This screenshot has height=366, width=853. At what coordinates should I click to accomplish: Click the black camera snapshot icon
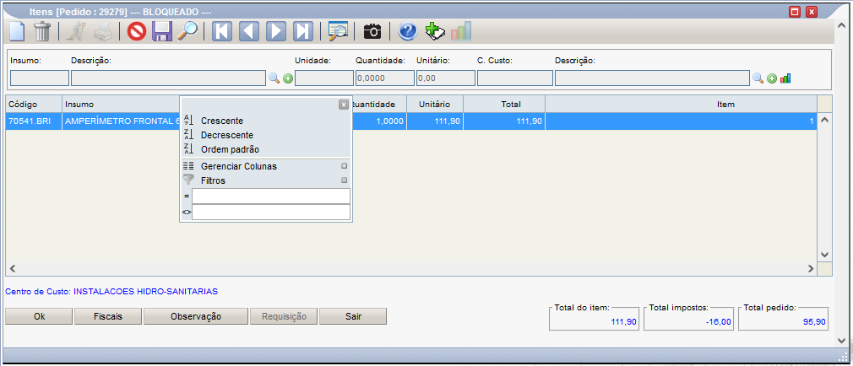coord(372,31)
